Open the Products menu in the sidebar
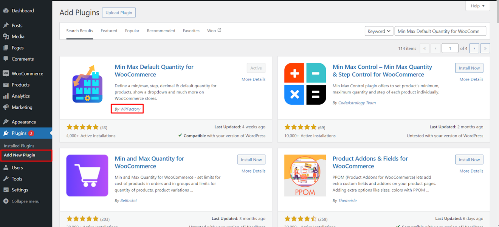The height and width of the screenshot is (227, 499). (x=21, y=85)
